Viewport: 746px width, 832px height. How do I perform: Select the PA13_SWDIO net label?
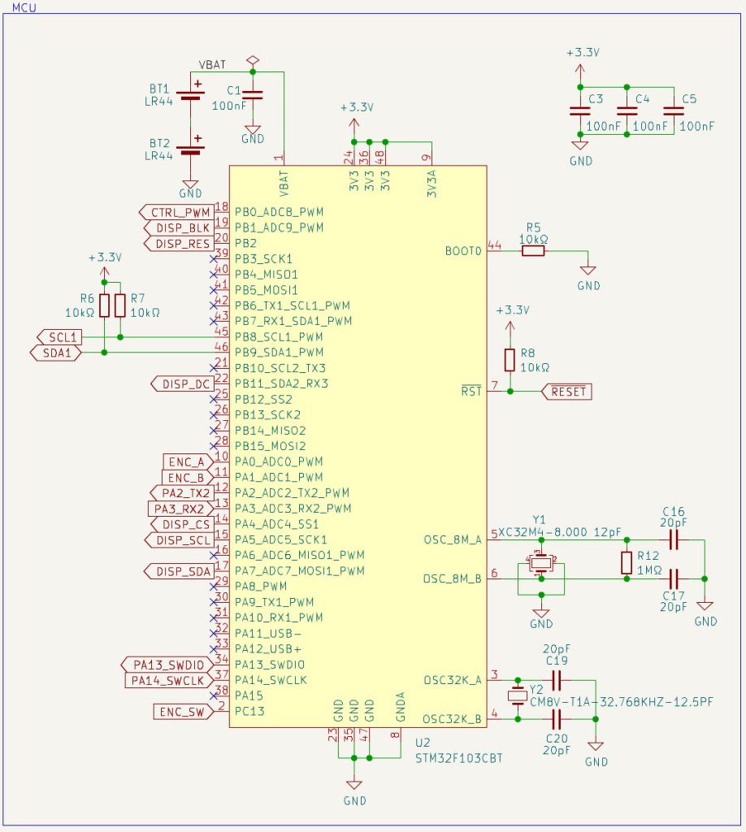(167, 665)
